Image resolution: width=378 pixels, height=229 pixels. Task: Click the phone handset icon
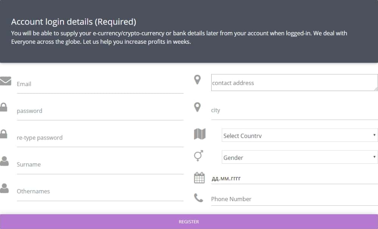tap(198, 198)
